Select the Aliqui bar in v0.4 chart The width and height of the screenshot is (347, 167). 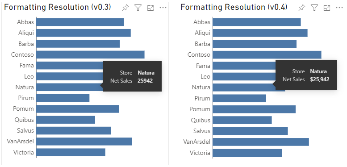point(260,33)
